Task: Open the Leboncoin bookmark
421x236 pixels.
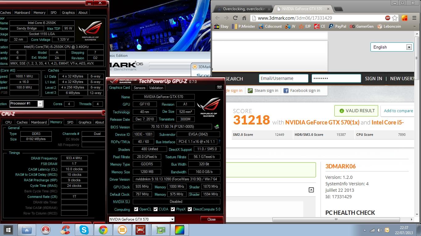Action: point(389,26)
